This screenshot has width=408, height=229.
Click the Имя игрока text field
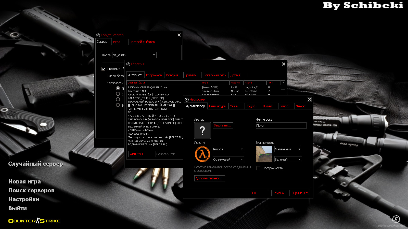281,125
